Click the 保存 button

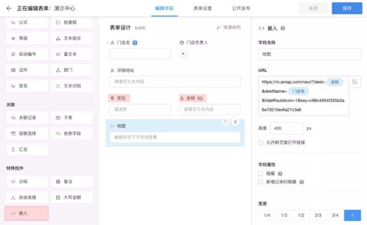[347, 8]
